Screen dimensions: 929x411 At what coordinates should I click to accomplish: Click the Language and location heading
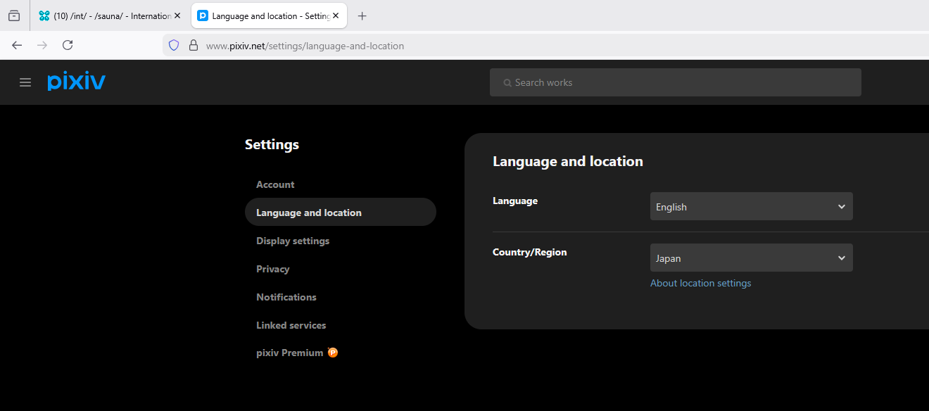point(568,161)
